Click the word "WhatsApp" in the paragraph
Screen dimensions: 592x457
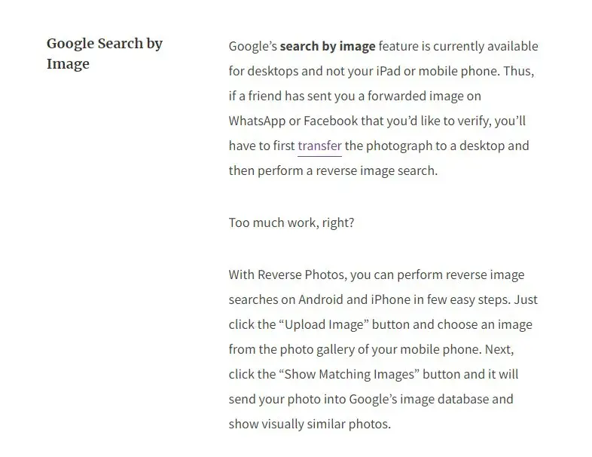pyautogui.click(x=257, y=121)
